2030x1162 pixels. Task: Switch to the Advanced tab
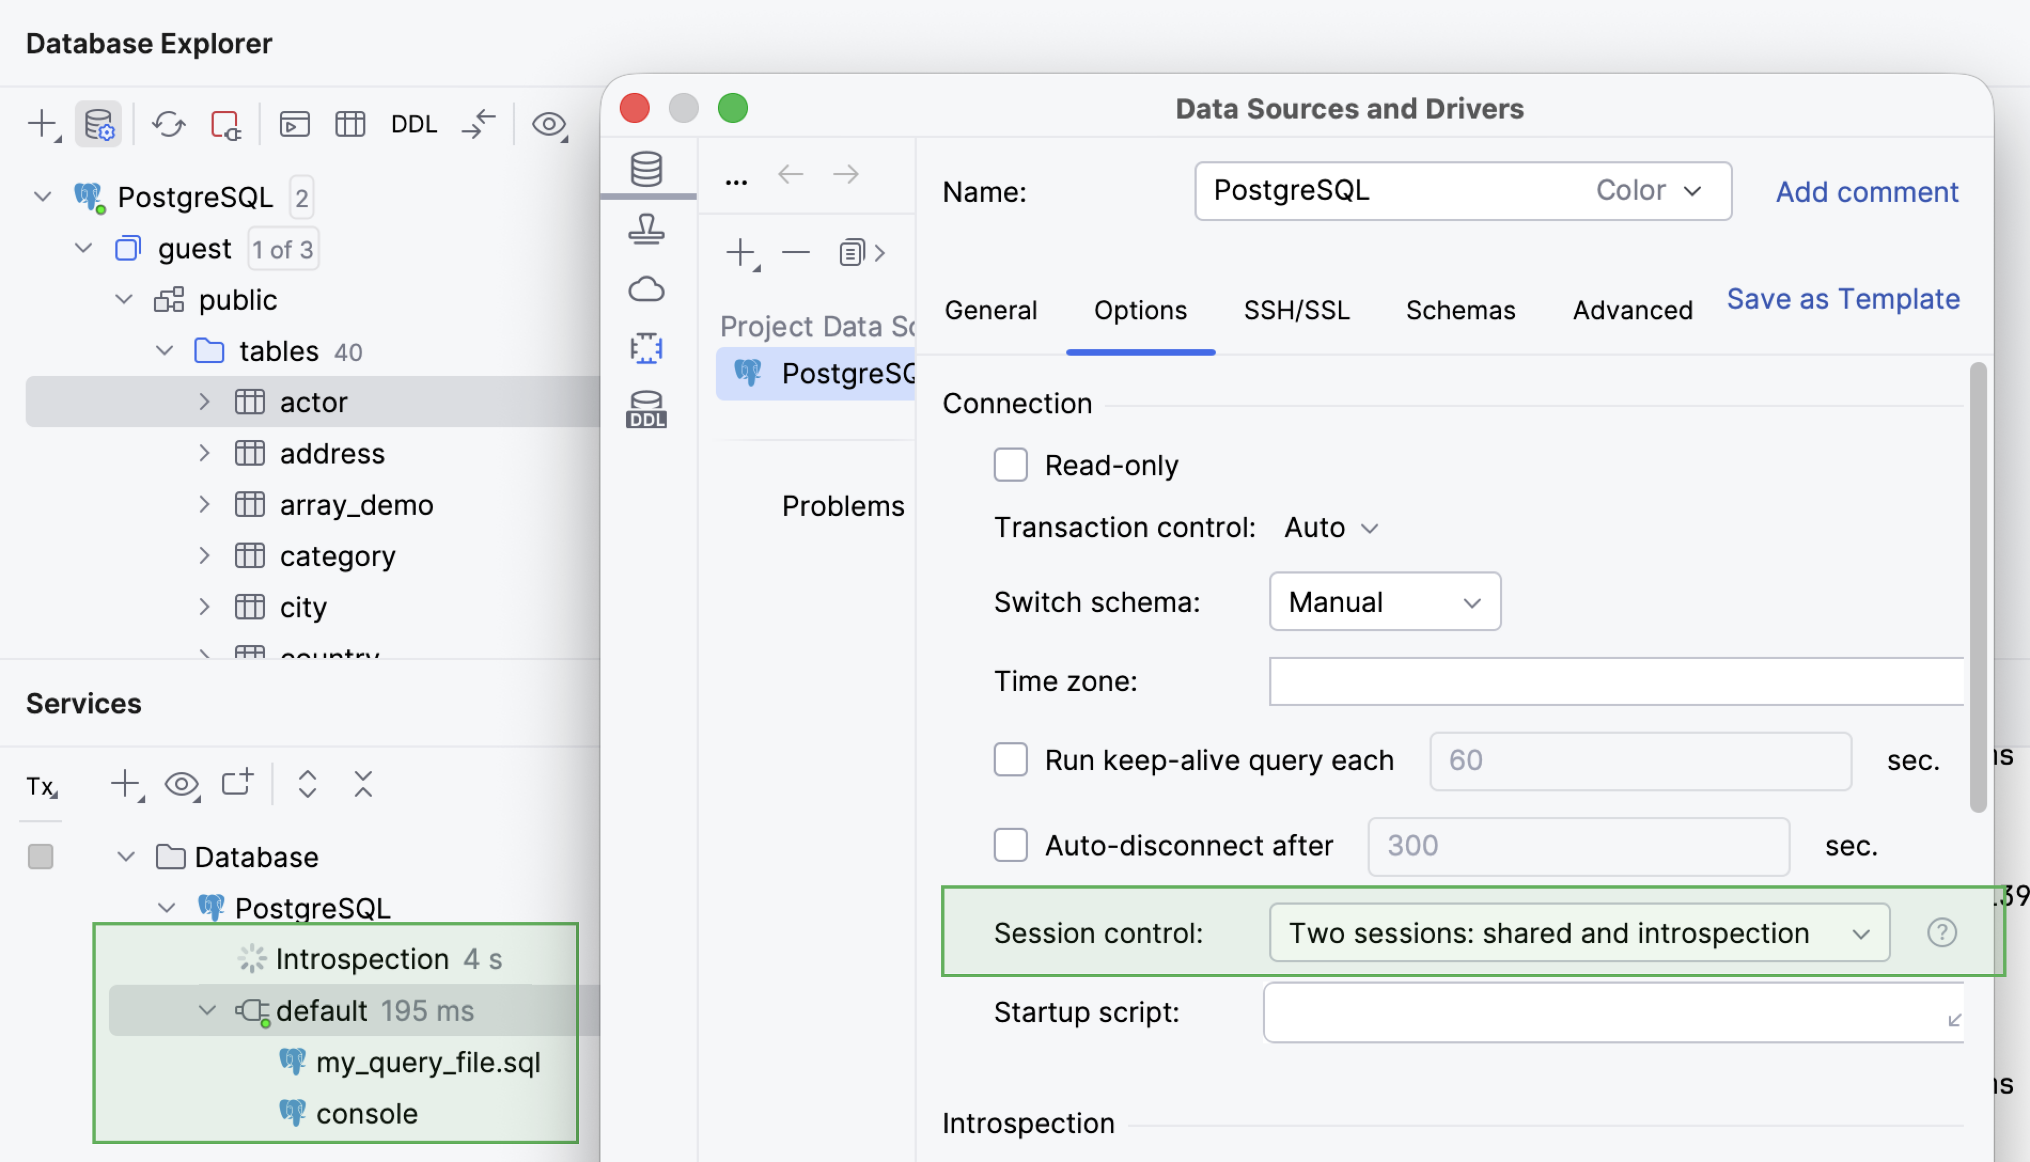tap(1633, 310)
